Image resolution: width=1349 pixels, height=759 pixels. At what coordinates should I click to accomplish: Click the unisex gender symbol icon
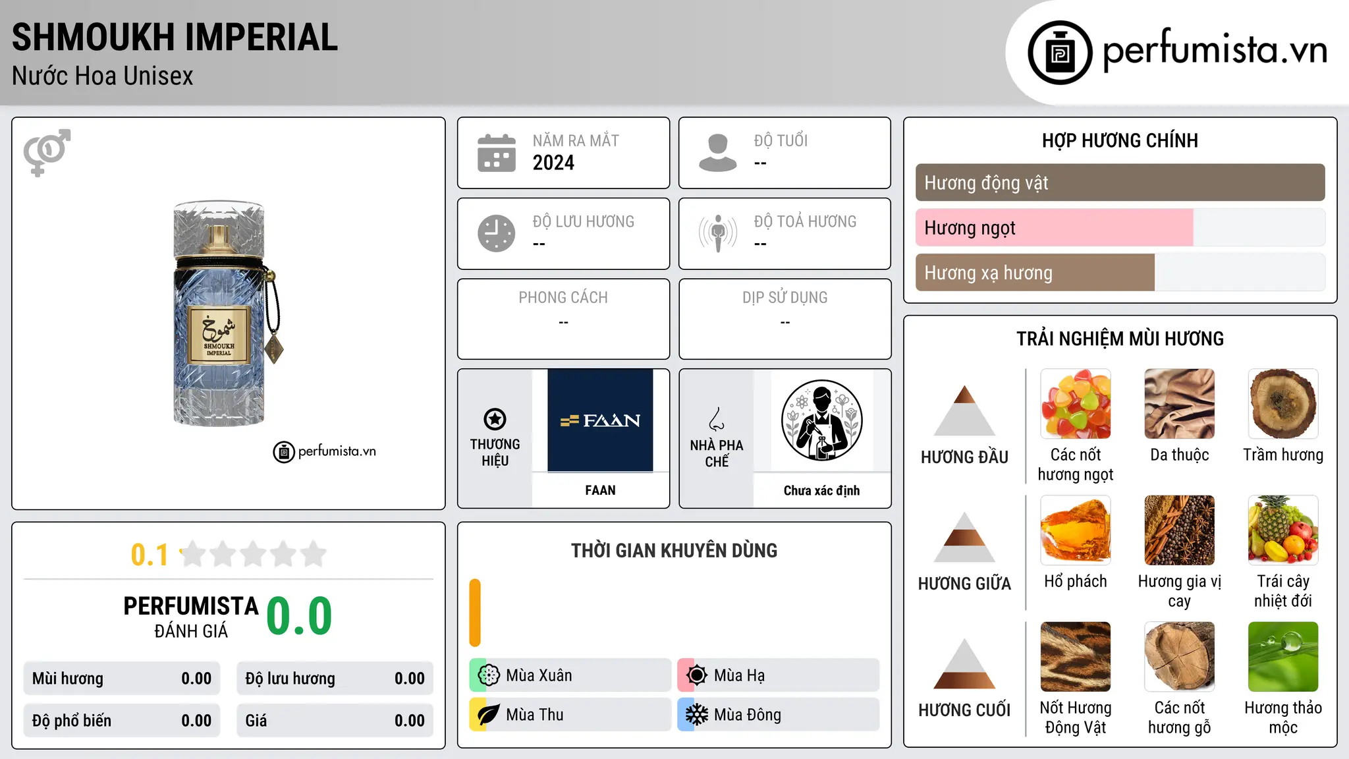click(47, 152)
